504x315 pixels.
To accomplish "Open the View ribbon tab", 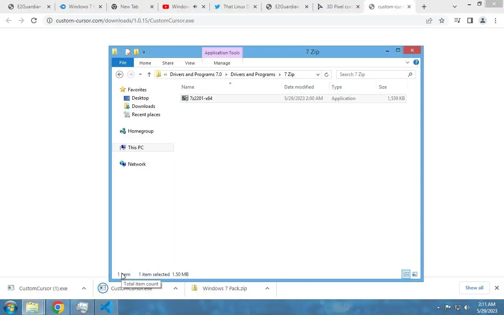I will (190, 63).
